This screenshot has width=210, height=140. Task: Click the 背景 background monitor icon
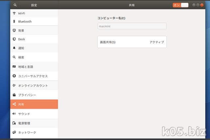click(x=14, y=30)
